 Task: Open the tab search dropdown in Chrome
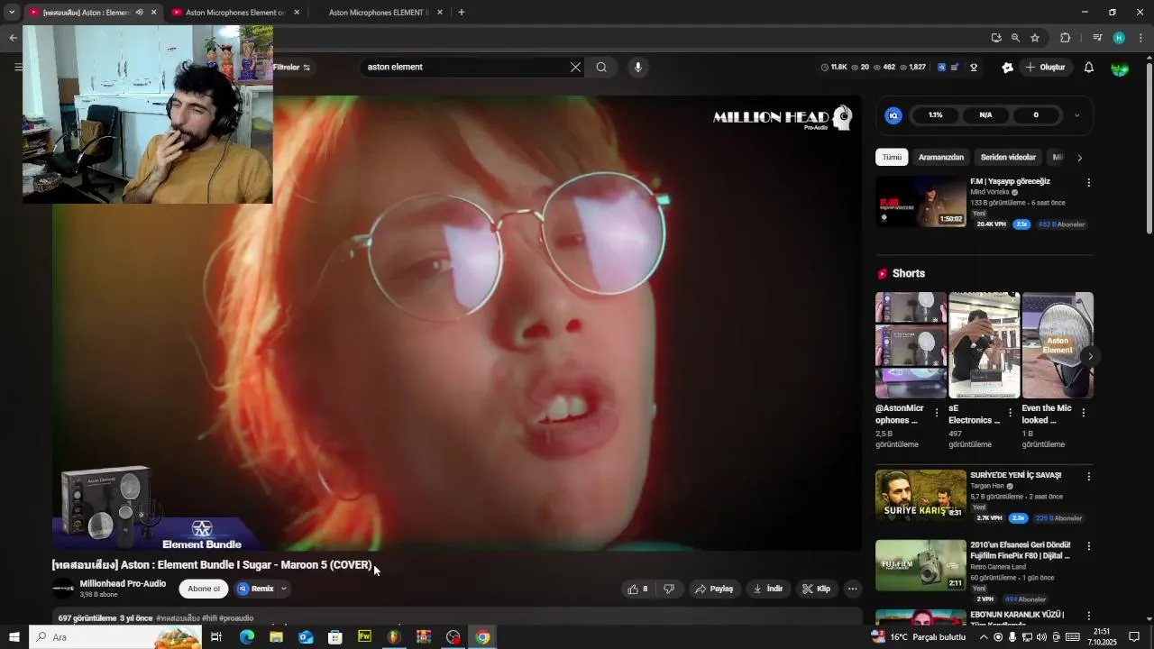pyautogui.click(x=12, y=13)
